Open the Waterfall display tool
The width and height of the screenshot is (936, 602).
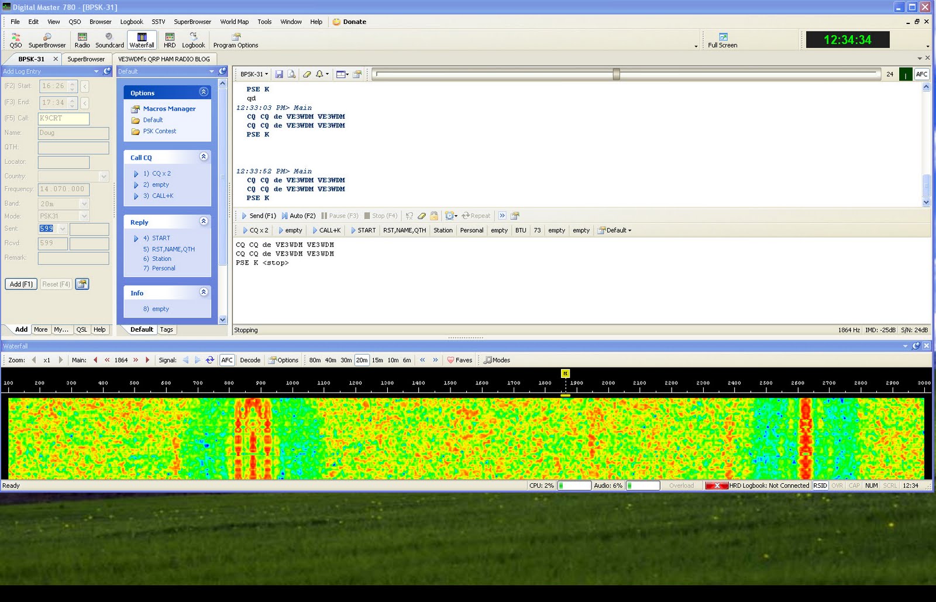[142, 40]
